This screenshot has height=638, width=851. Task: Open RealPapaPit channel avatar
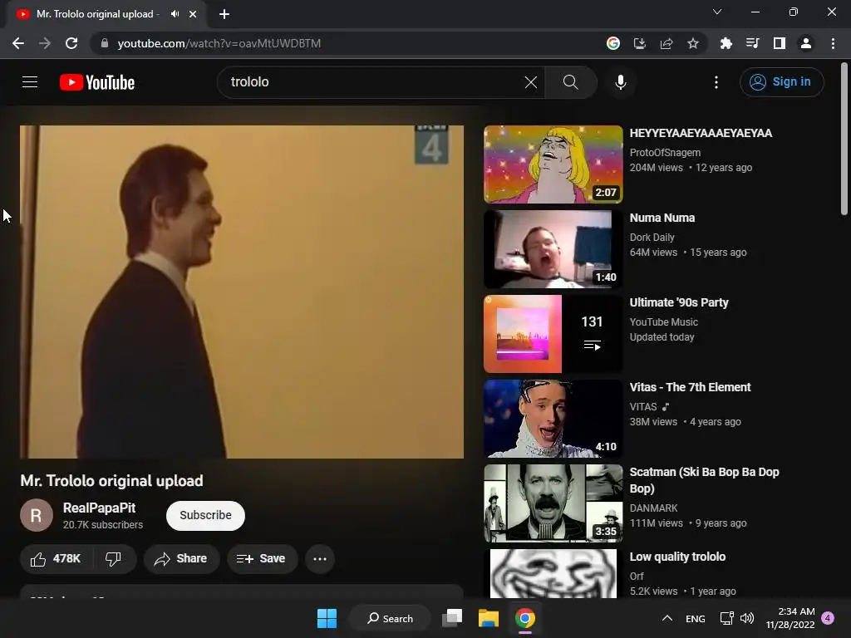[37, 515]
